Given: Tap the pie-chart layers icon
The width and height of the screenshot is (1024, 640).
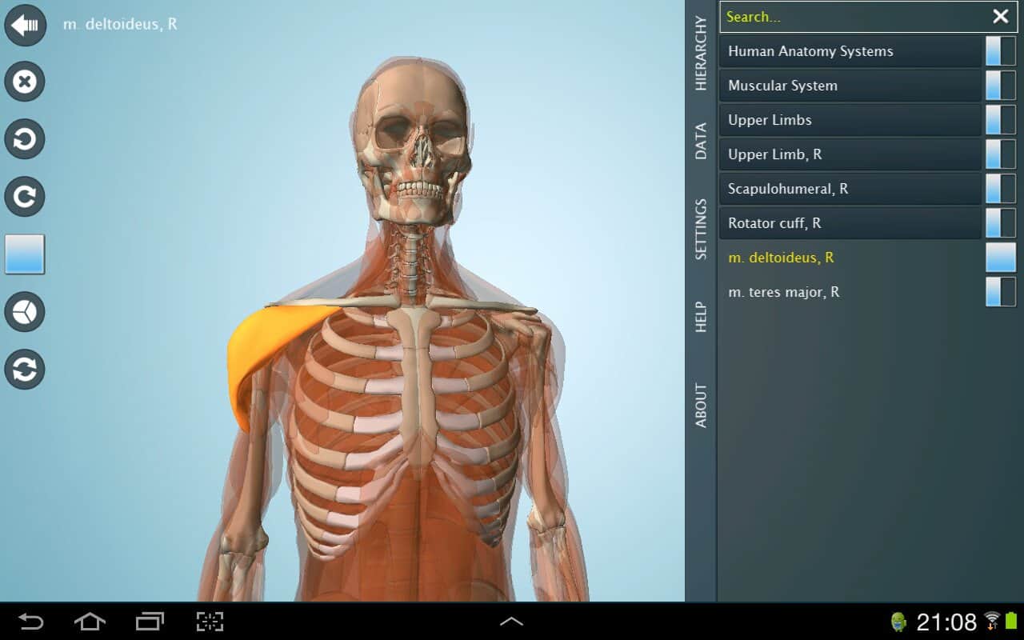Looking at the screenshot, I should pos(25,312).
